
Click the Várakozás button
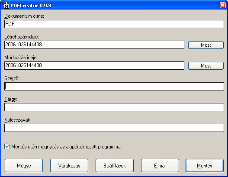[69, 166]
